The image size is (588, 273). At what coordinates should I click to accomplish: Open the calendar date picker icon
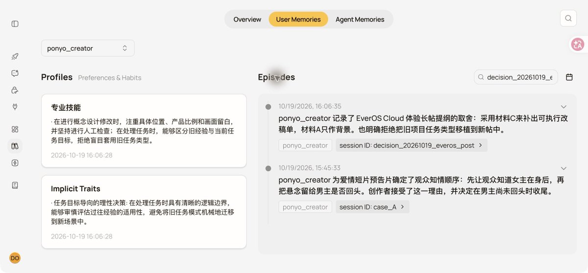[569, 77]
